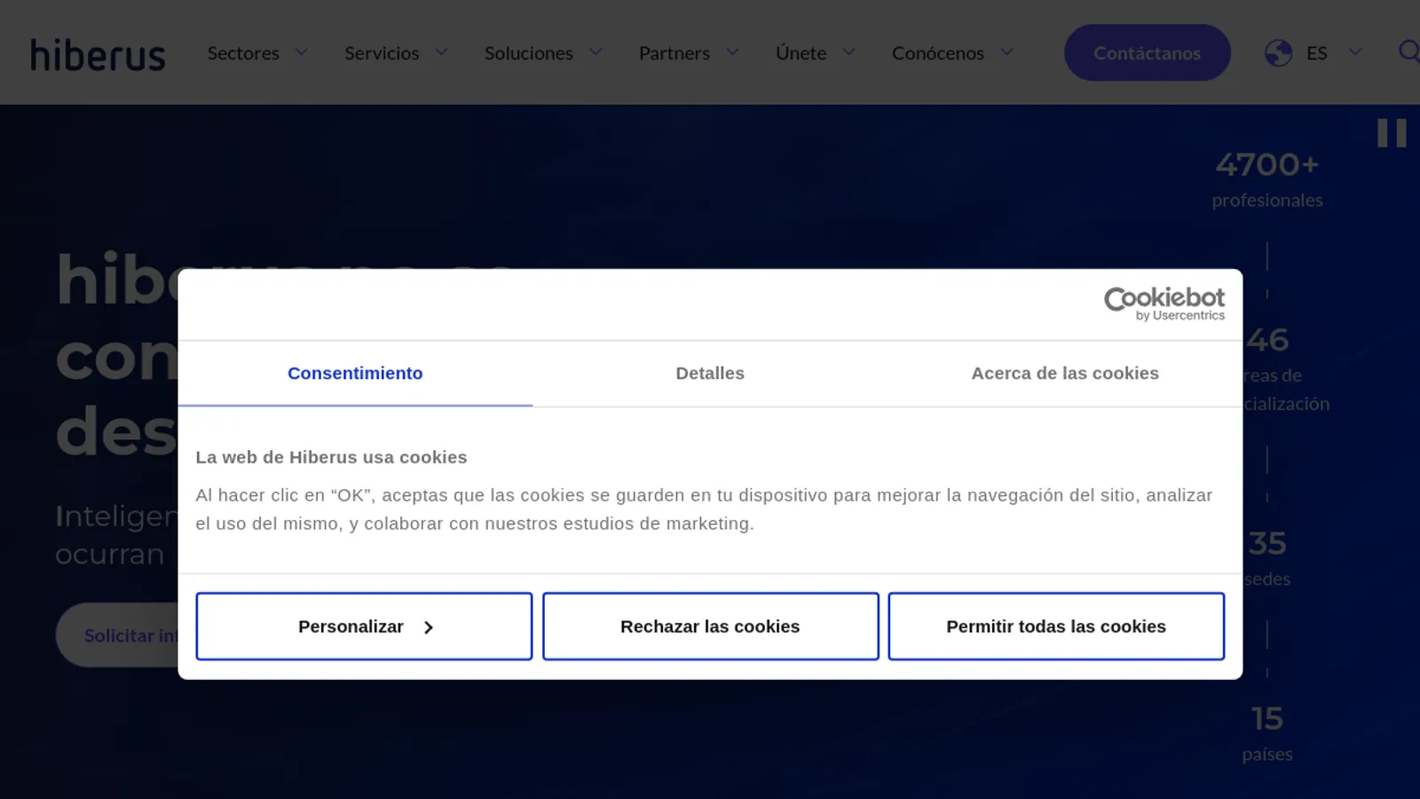This screenshot has width=1420, height=799.
Task: Open the Sectores menu item
Action: pyautogui.click(x=243, y=53)
